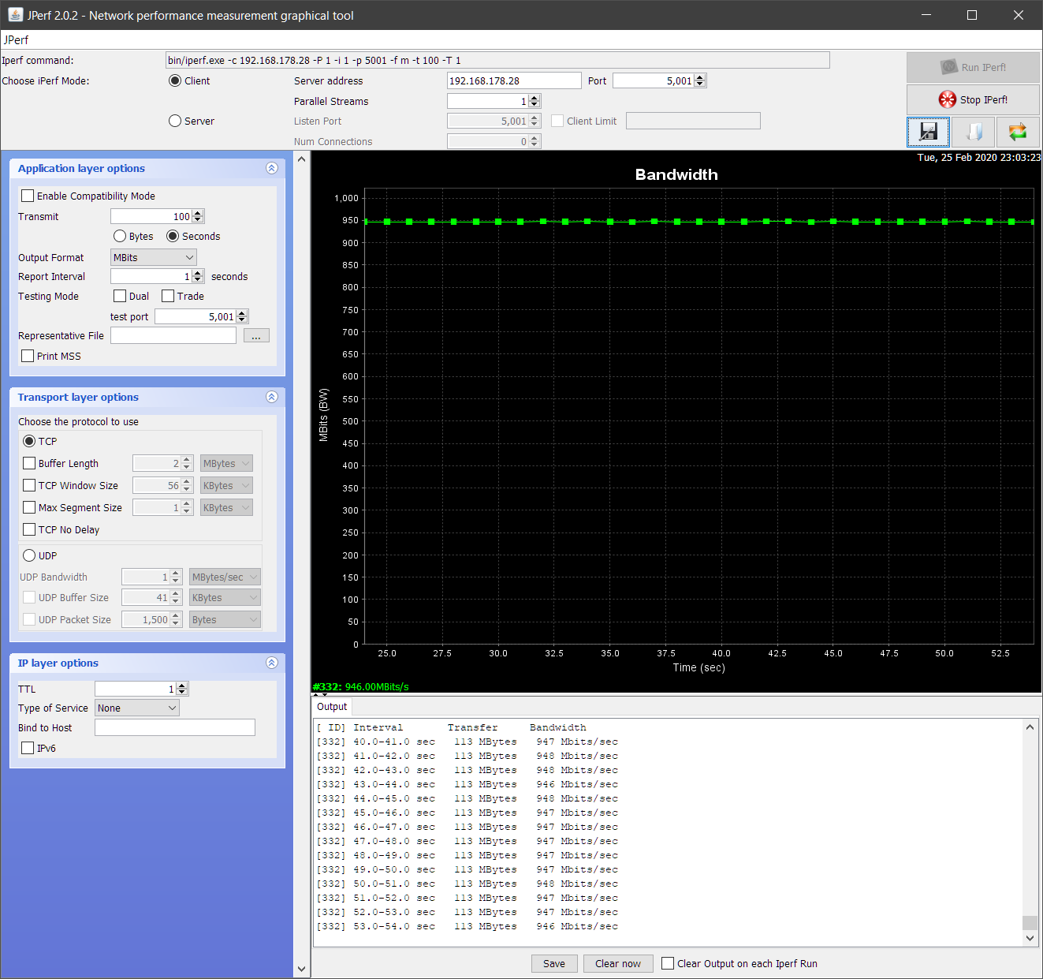The image size is (1043, 979).
Task: Open the Max Segment Size KBytes dropdown
Action: coord(226,507)
